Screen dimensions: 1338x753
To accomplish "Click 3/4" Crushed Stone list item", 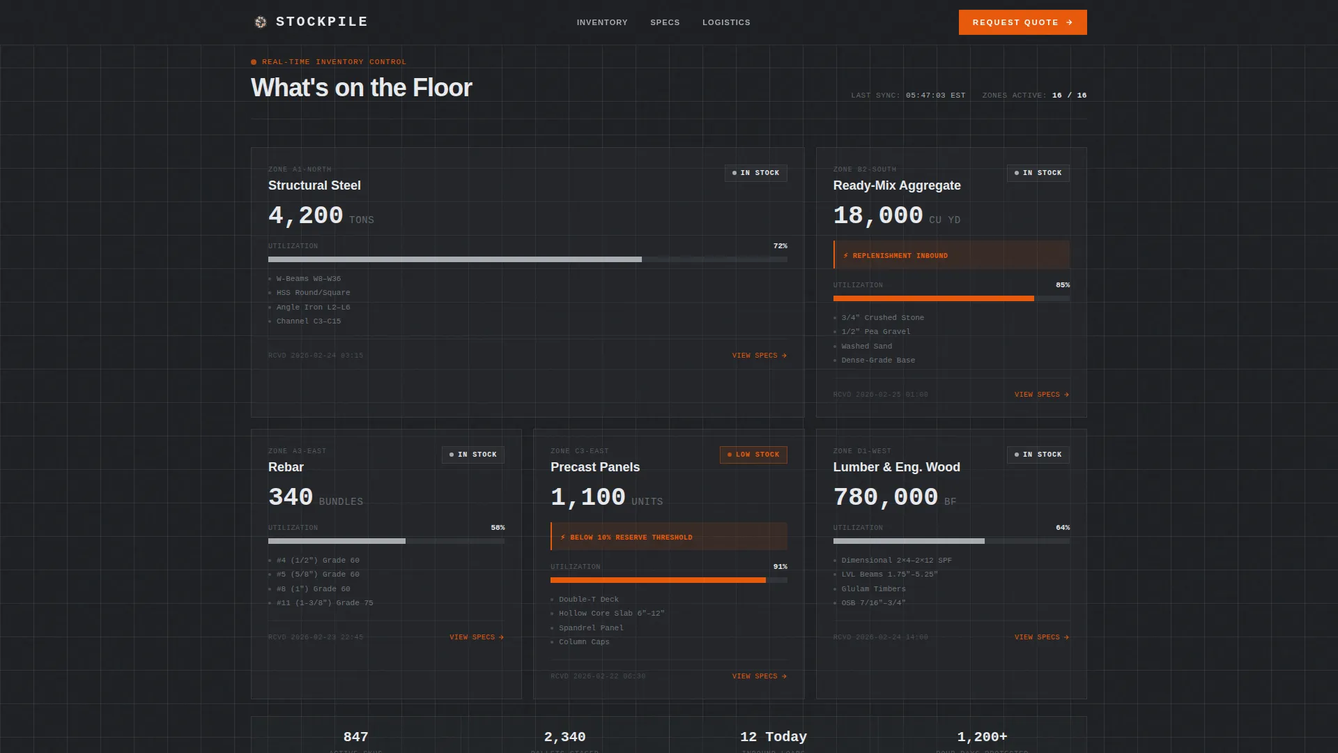I will [x=883, y=318].
